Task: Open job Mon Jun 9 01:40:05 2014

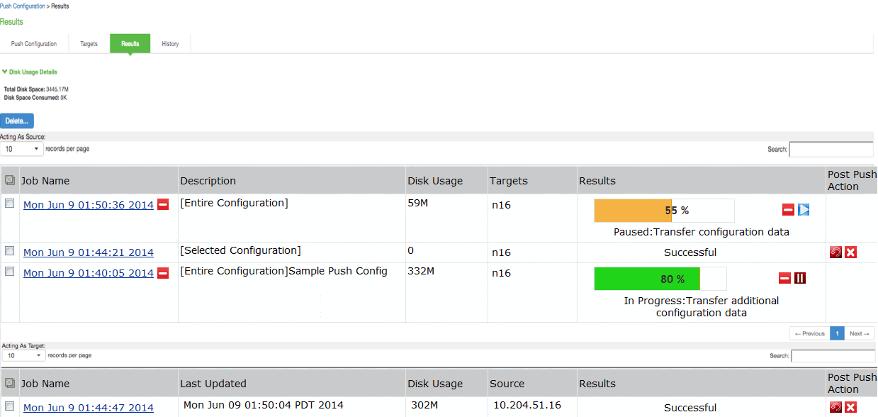Action: [89, 273]
